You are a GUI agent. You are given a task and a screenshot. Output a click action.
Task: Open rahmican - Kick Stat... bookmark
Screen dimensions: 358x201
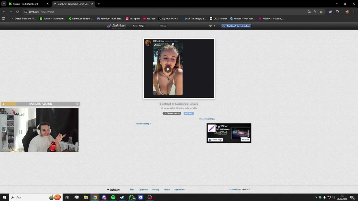[110, 19]
